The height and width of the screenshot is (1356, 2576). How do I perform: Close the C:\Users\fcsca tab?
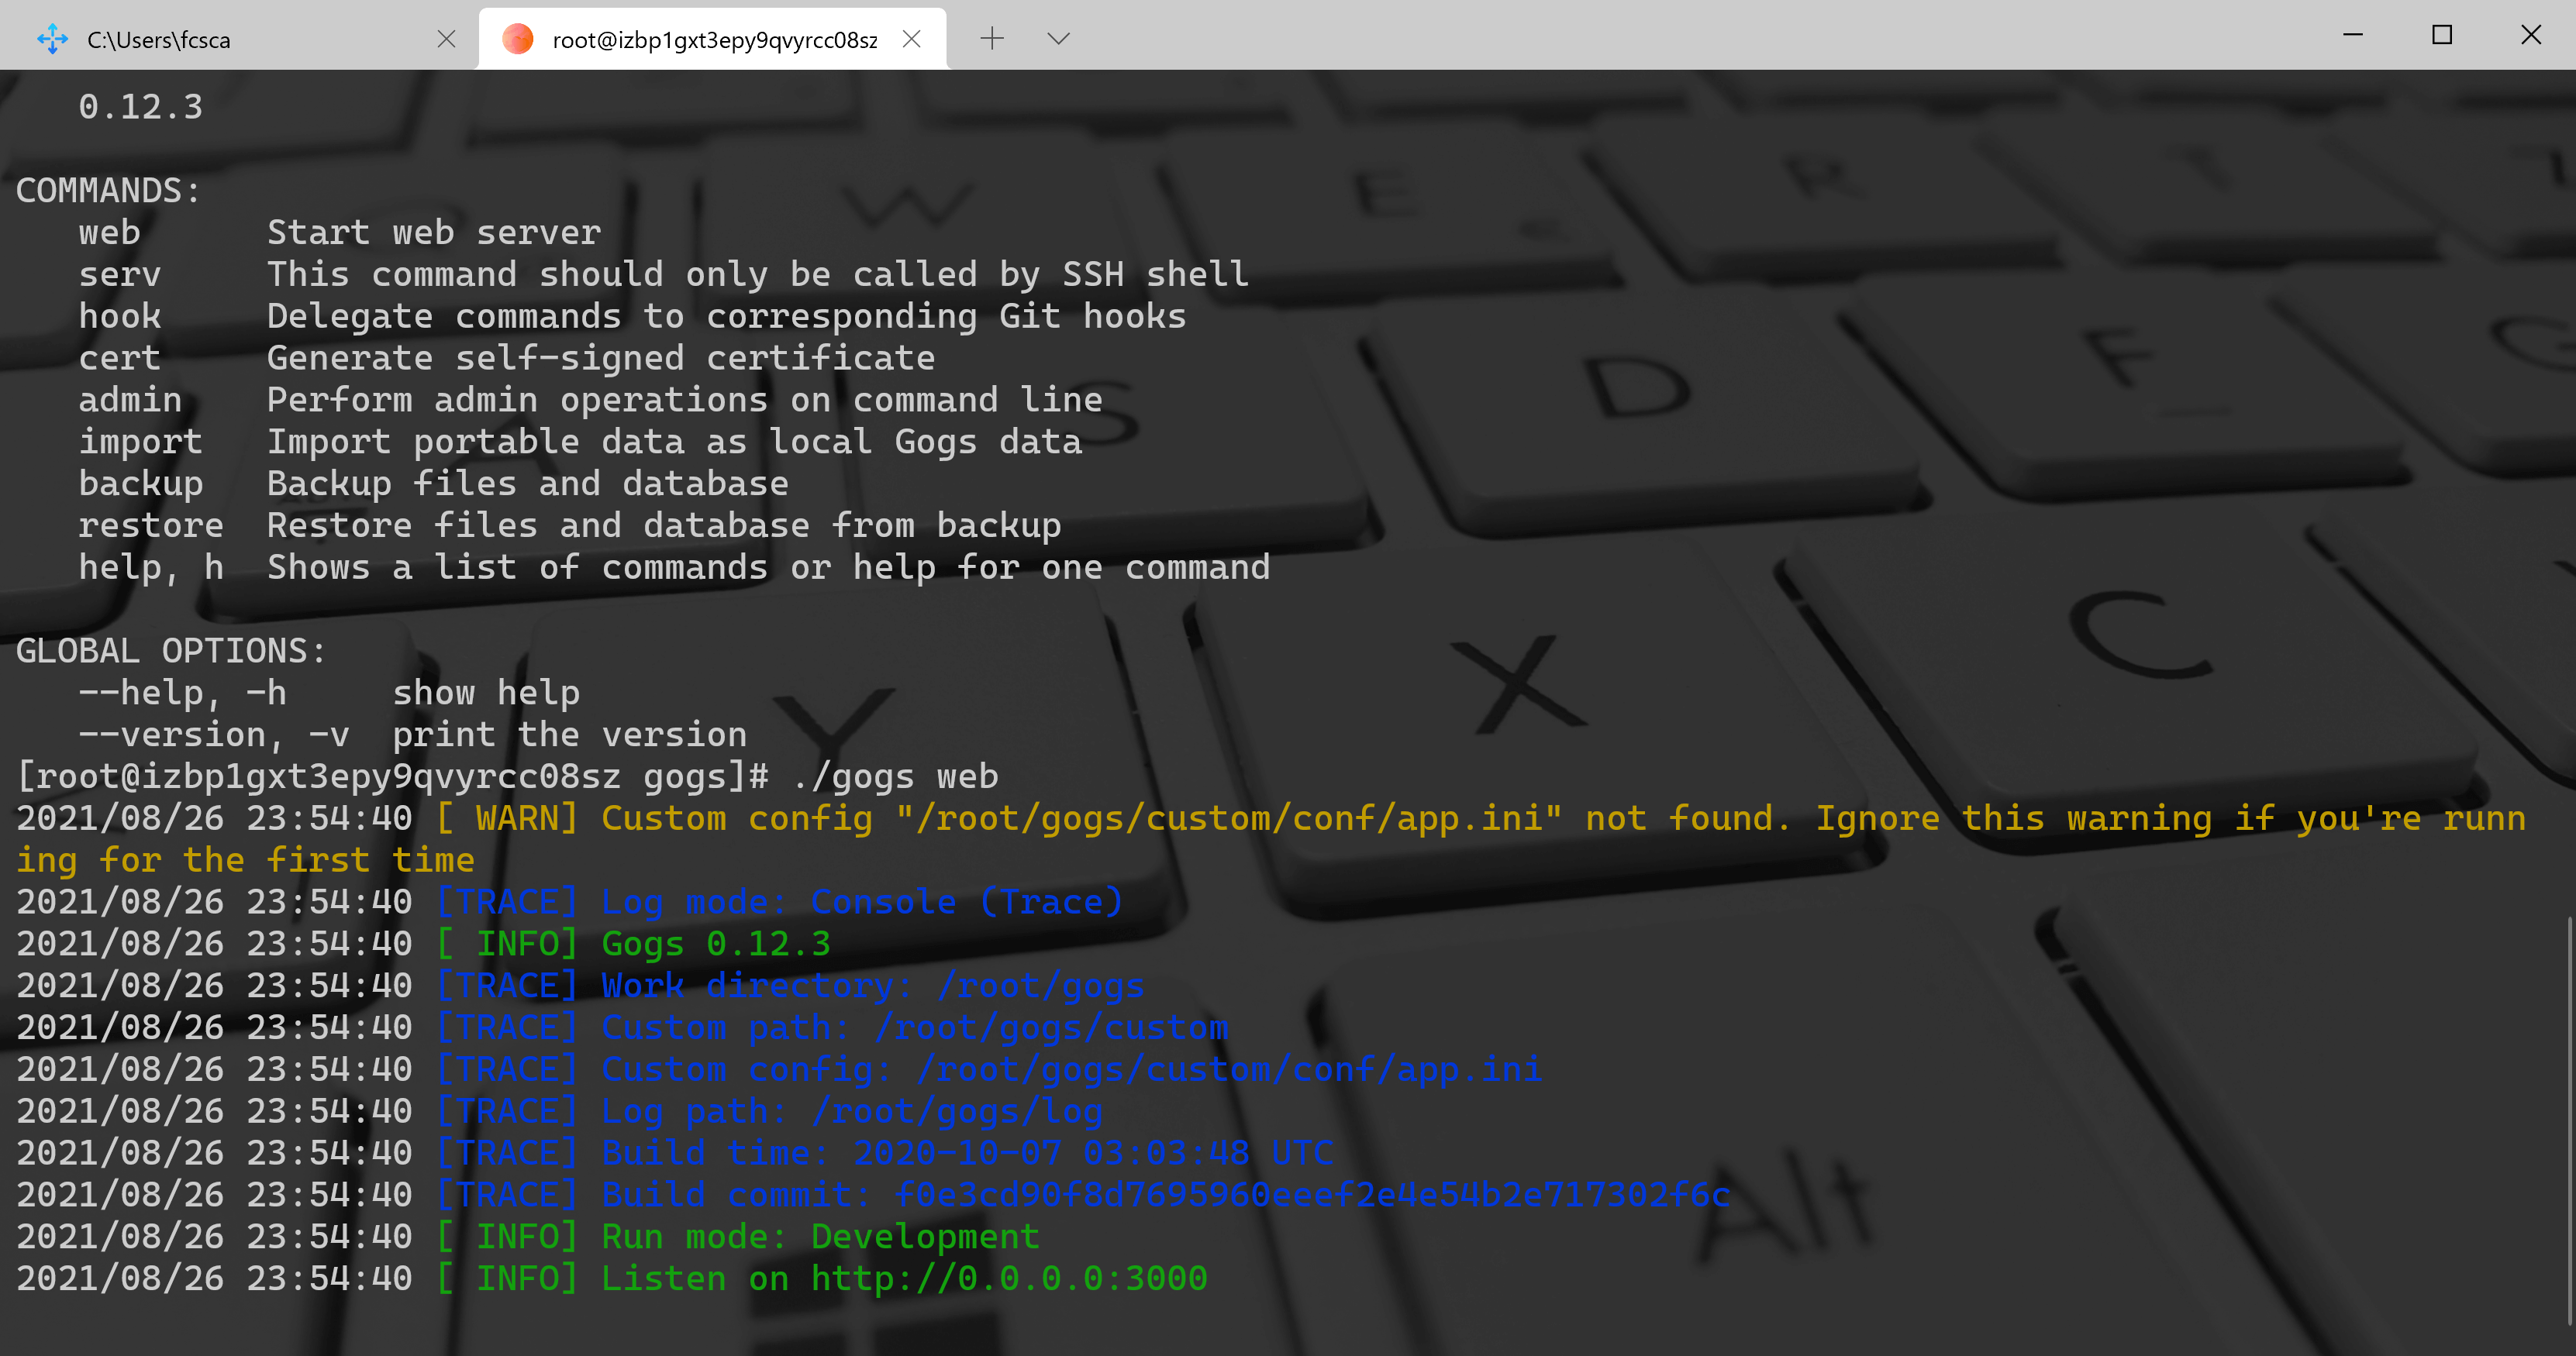pos(446,39)
